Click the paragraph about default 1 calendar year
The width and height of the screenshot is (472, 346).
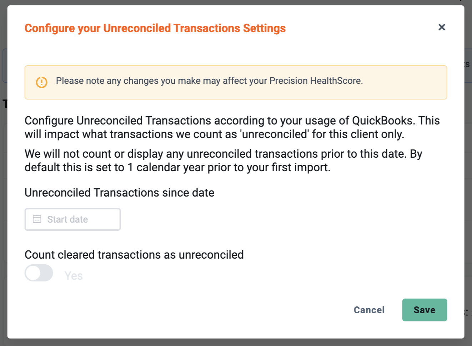[x=224, y=161]
